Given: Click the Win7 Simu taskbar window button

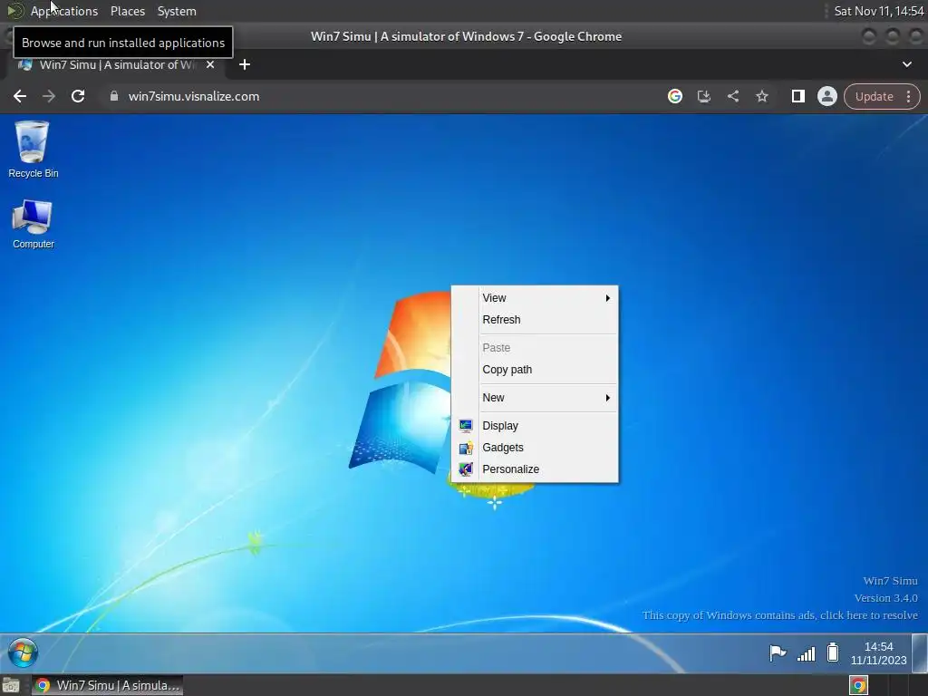Looking at the screenshot, I should [107, 685].
